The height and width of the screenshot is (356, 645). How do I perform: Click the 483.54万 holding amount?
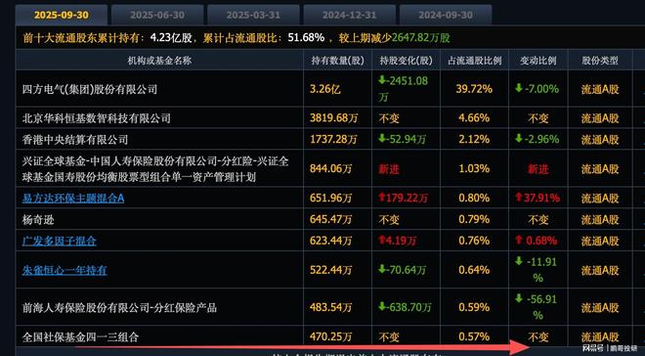[331, 307]
